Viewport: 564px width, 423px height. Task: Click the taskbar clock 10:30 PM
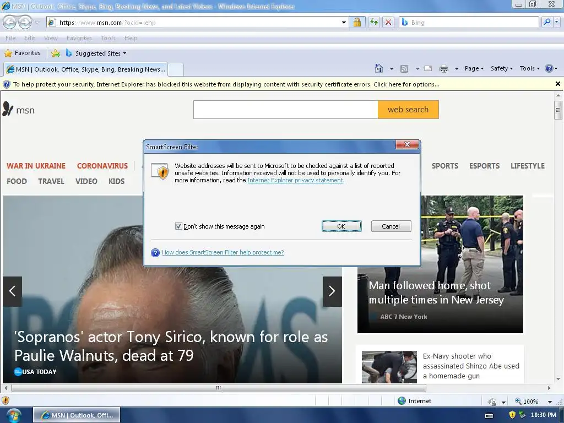click(x=544, y=415)
